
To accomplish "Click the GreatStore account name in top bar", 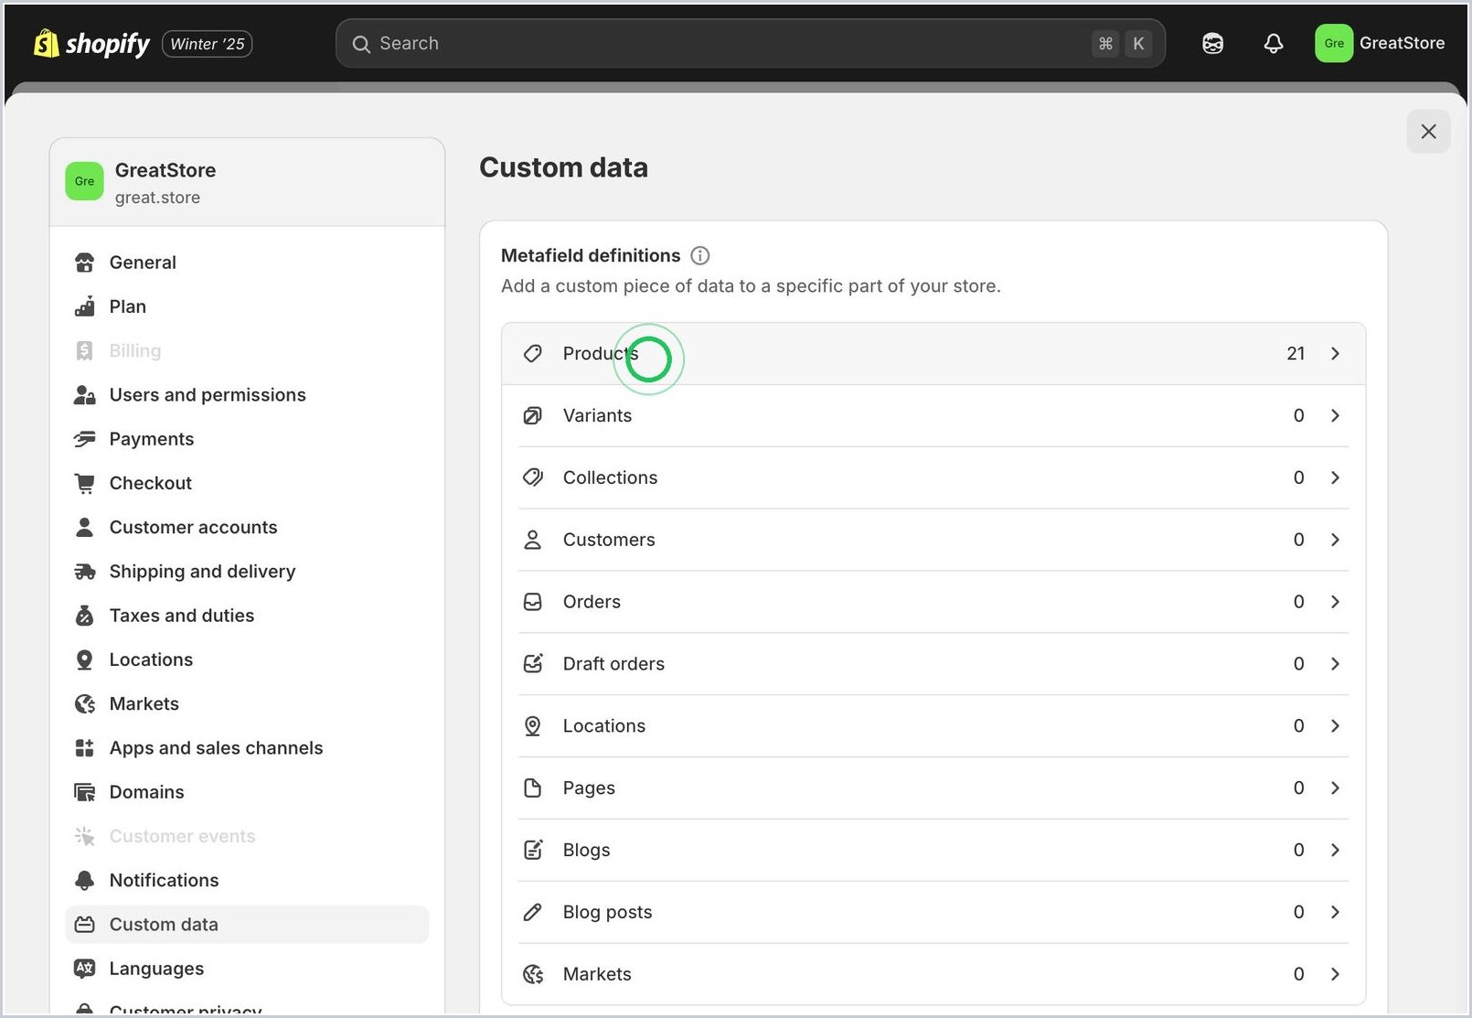I will click(x=1402, y=43).
